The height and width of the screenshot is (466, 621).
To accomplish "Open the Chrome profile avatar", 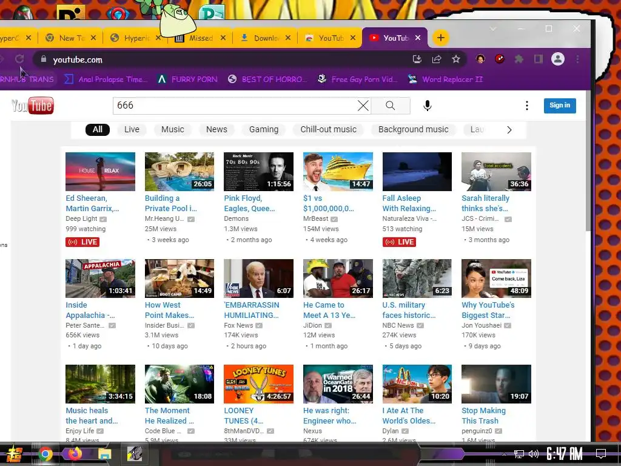I will [558, 59].
